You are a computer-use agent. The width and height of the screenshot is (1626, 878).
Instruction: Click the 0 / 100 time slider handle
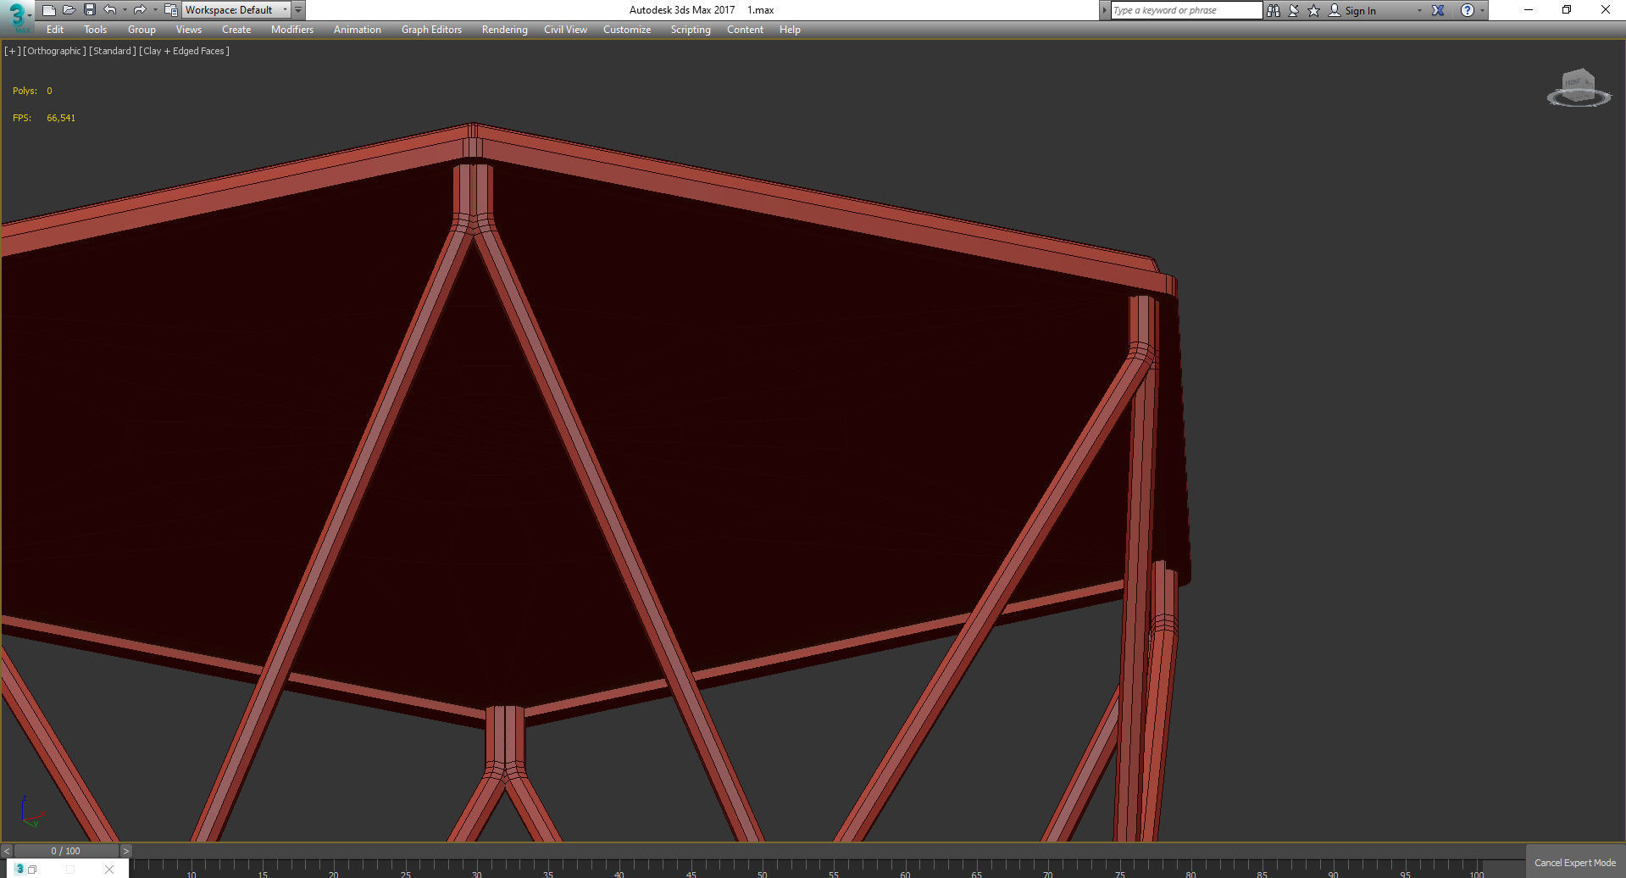[x=66, y=851]
